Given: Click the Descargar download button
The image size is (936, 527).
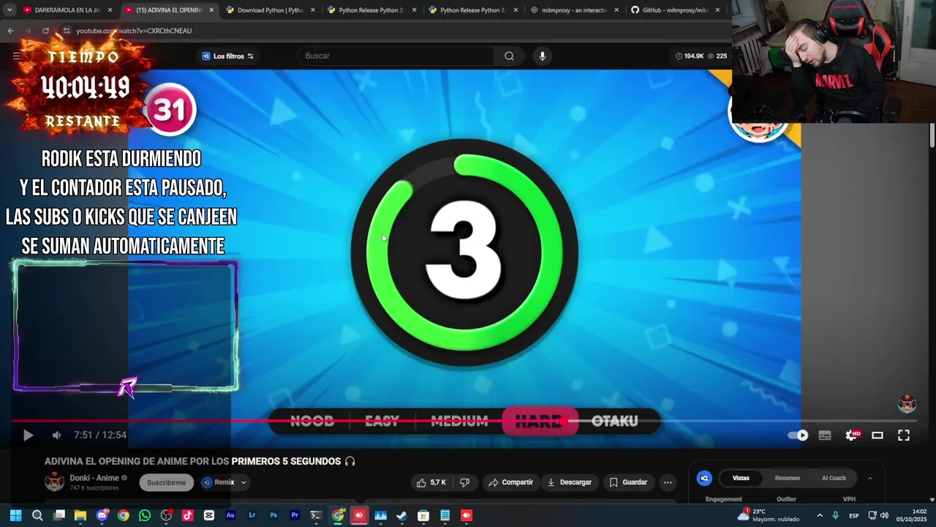Looking at the screenshot, I should 569,482.
